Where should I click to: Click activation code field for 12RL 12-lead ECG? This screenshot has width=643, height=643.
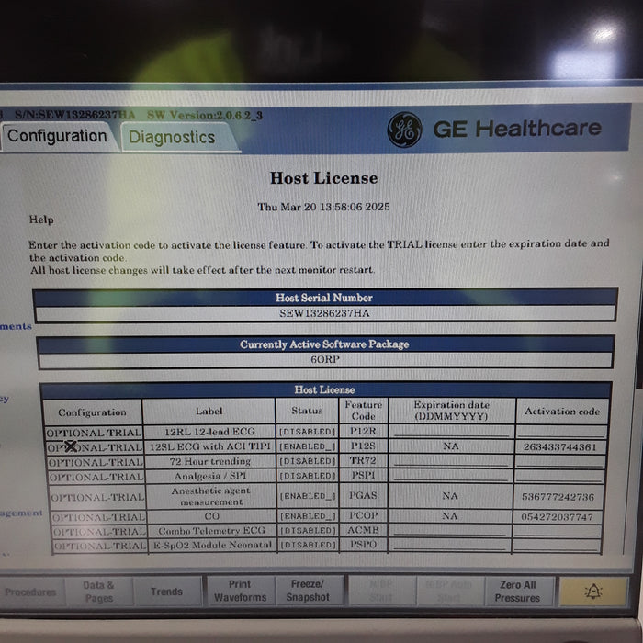[x=562, y=432]
